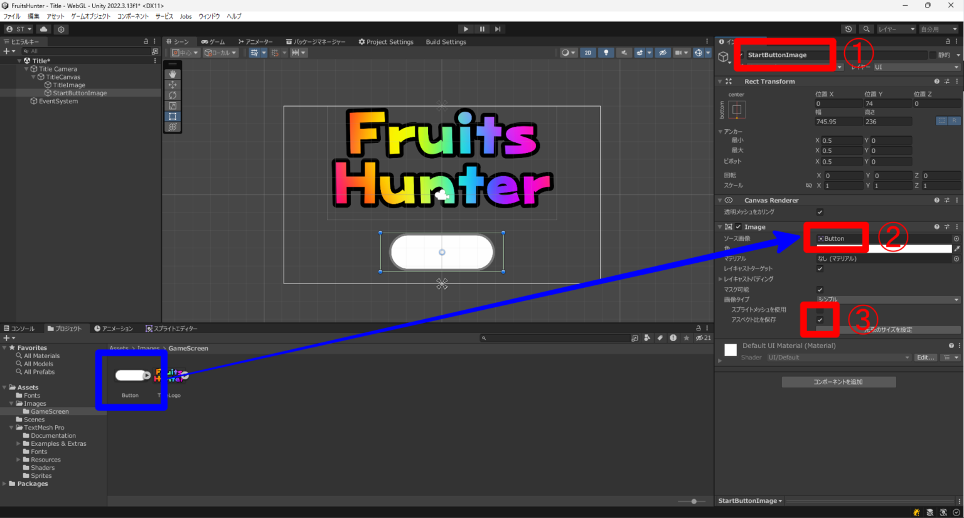Disable the アスペクト比を保存 checkbox
The height and width of the screenshot is (518, 964).
820,320
